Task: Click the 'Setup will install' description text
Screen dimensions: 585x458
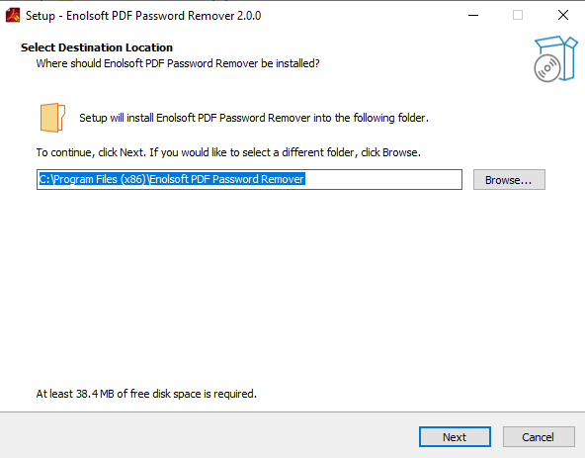Action: [x=254, y=118]
